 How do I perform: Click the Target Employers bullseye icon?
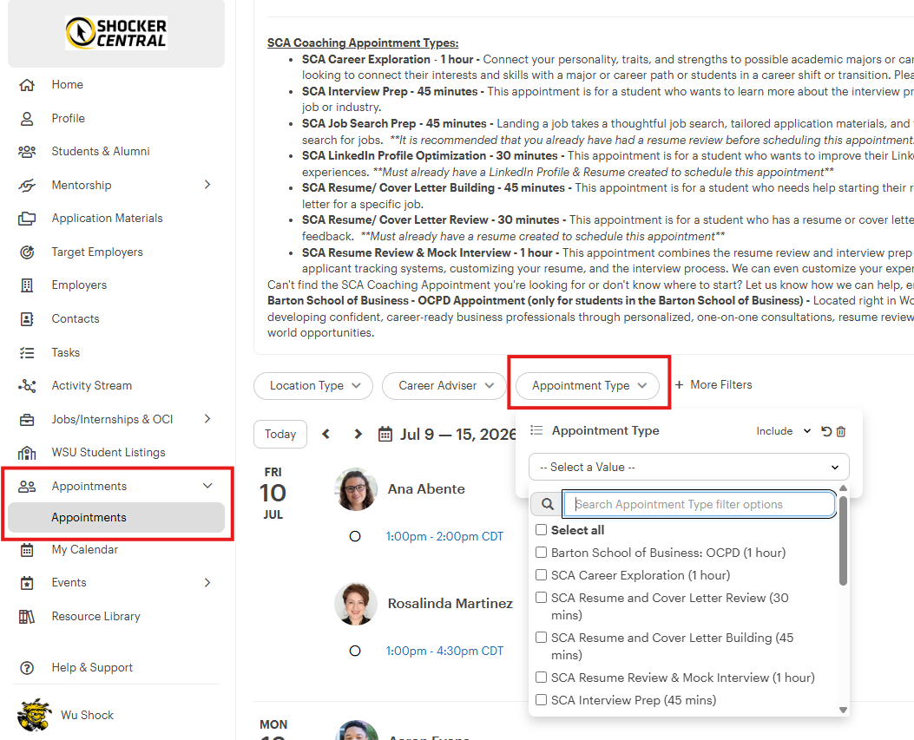(27, 252)
